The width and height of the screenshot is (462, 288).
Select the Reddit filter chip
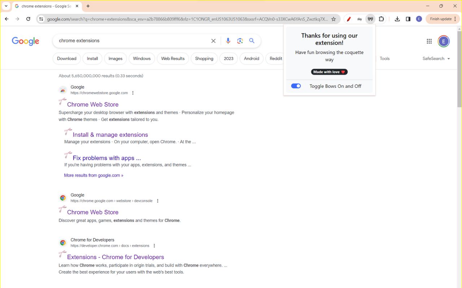(275, 59)
